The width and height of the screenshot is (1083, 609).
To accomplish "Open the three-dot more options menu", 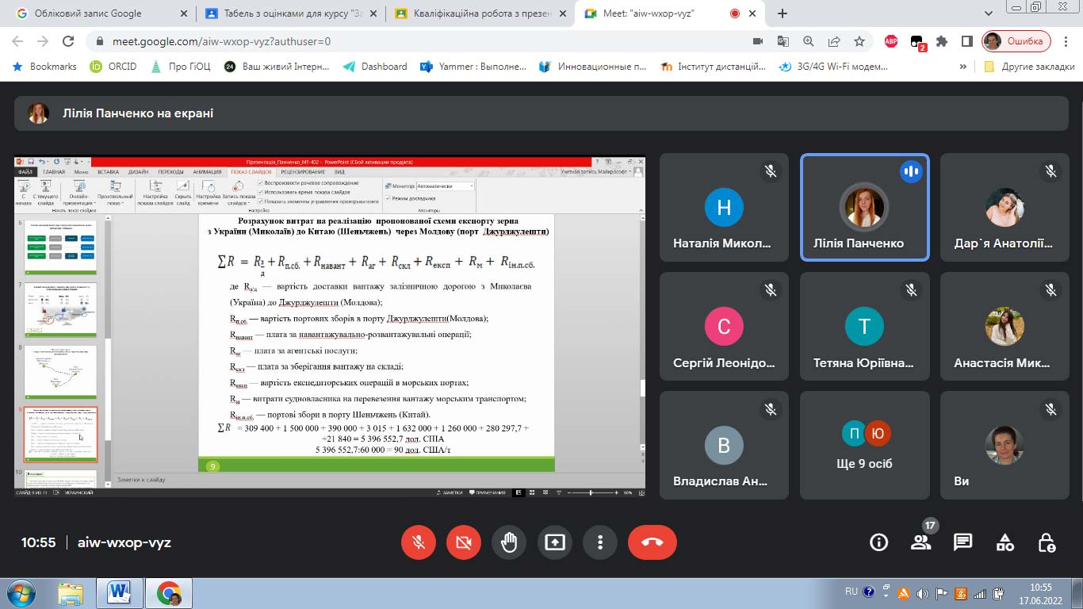I will (599, 542).
